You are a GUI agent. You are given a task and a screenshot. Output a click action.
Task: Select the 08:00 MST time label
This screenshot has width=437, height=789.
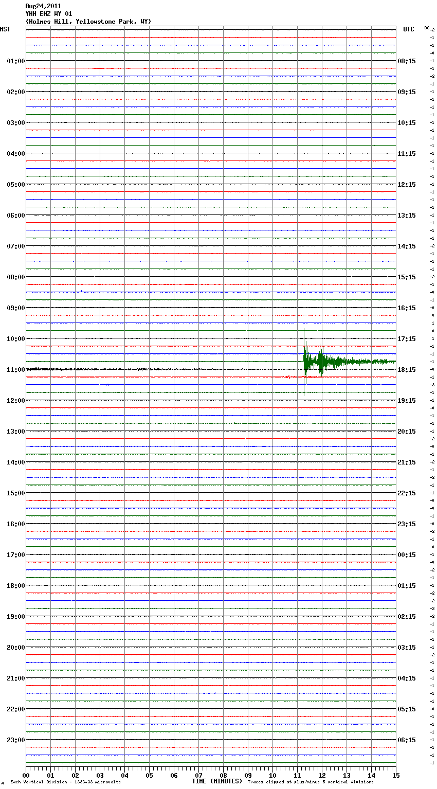[16, 277]
